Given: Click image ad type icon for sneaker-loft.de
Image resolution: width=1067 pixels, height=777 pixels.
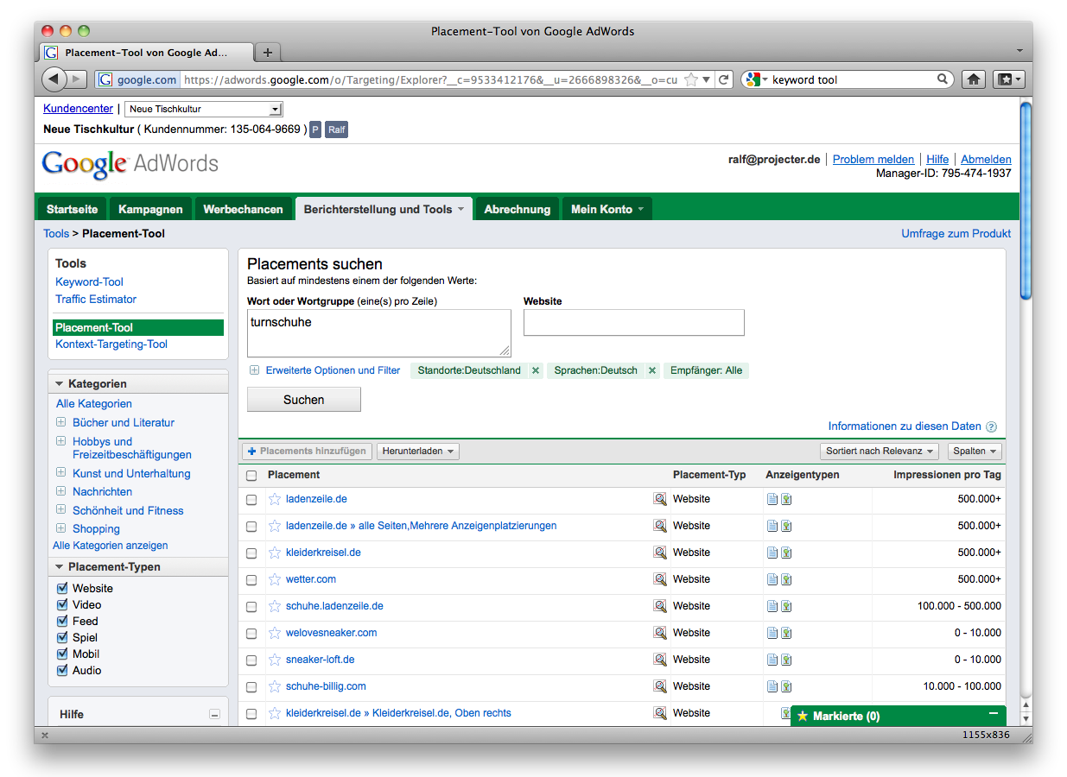Looking at the screenshot, I should tap(786, 660).
